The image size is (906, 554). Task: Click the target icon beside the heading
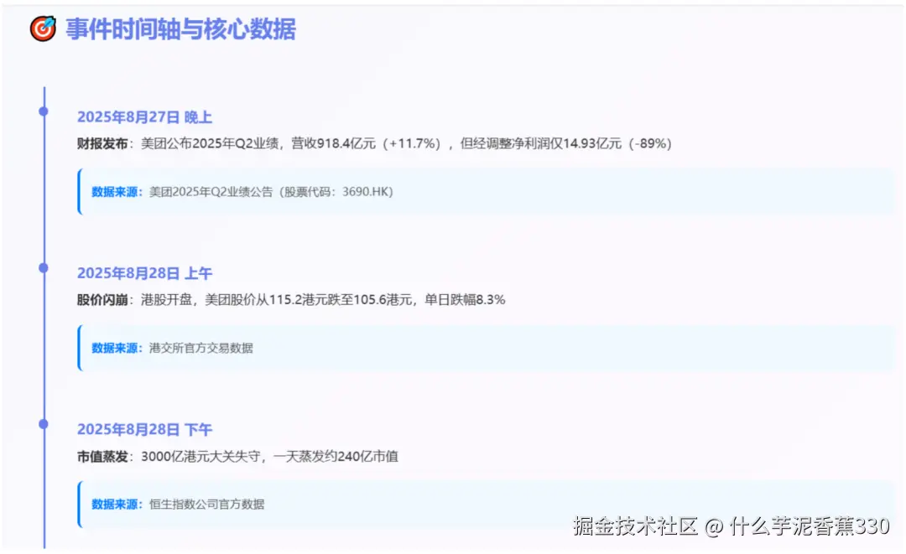pos(44,28)
